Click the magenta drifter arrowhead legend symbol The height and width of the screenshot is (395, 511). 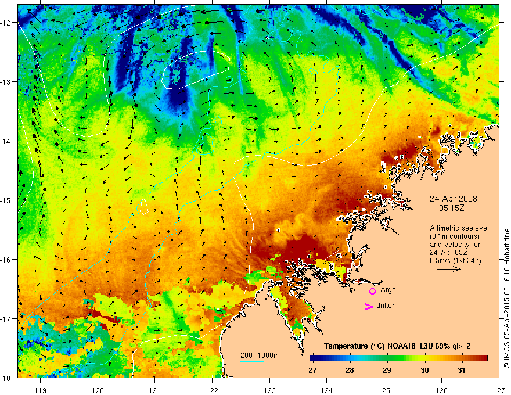(368, 306)
